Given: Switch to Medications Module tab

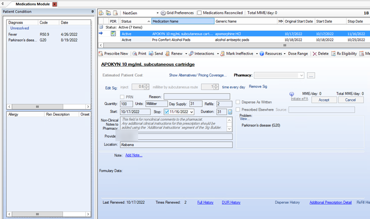Looking at the screenshot, I should point(33,4).
